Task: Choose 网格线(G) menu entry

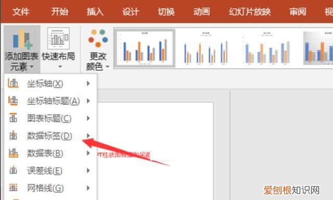Action: [x=50, y=188]
